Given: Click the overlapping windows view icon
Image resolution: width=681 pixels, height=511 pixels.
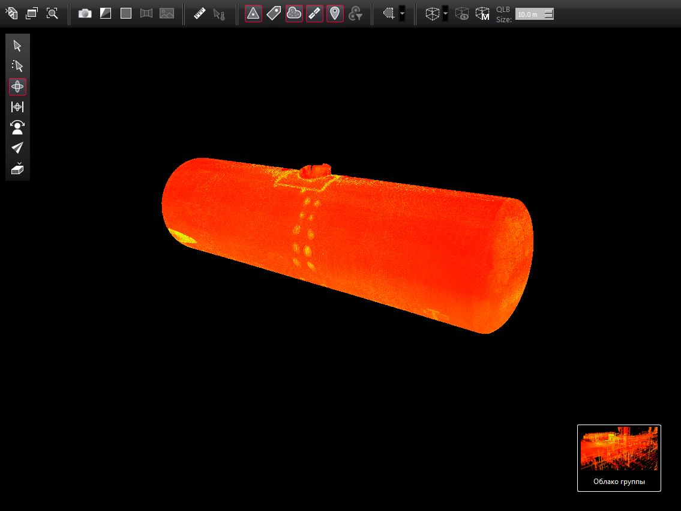Looking at the screenshot, I should click(32, 13).
